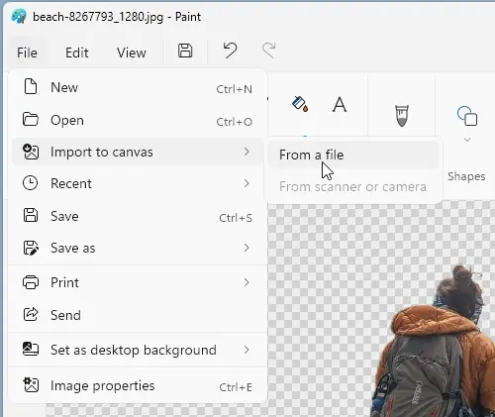Select 'From a file' submenu option
The height and width of the screenshot is (417, 495).
[x=353, y=155]
